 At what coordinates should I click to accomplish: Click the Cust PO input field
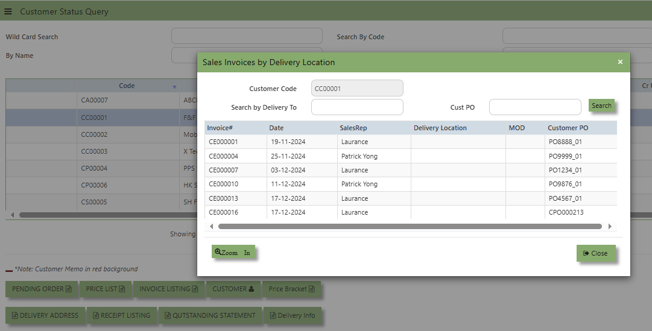coord(535,107)
